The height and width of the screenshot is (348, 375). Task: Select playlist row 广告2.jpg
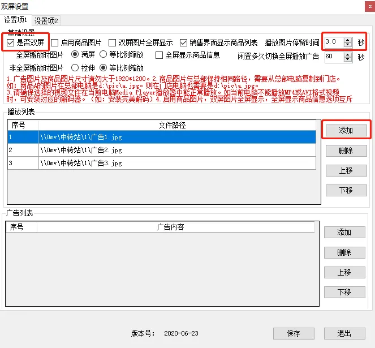click(x=162, y=150)
